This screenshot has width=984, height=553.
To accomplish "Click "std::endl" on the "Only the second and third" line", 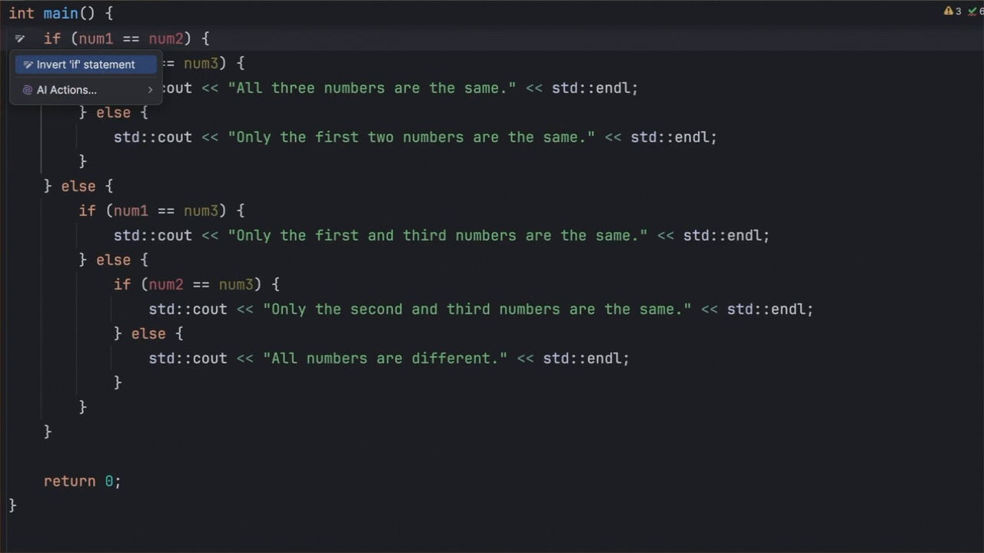I will pos(766,309).
